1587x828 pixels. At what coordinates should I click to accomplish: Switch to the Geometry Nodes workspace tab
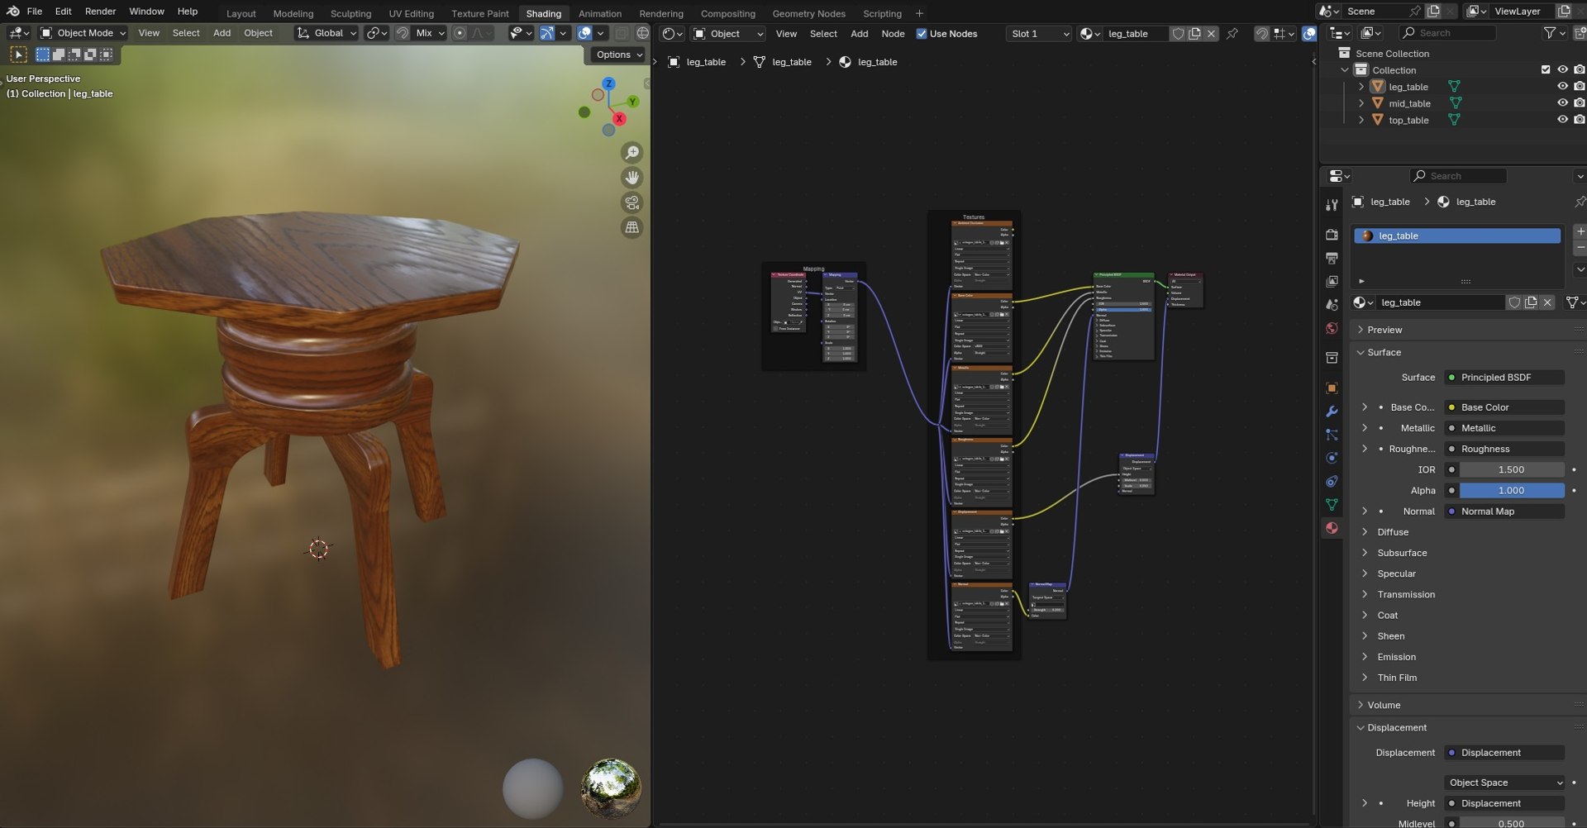[x=808, y=13]
